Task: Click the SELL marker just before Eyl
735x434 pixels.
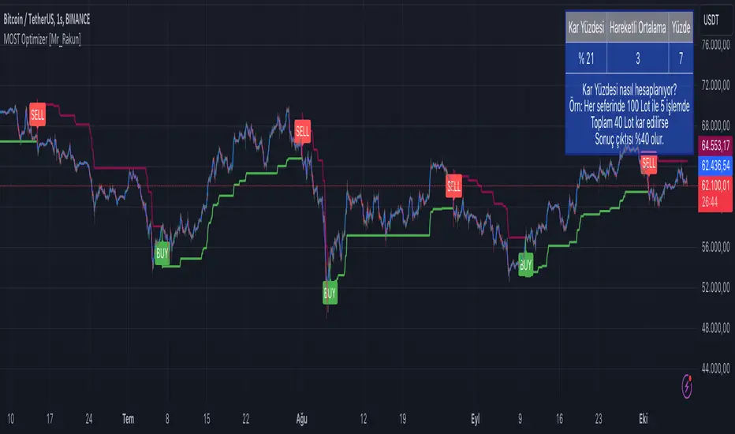Action: (x=453, y=186)
